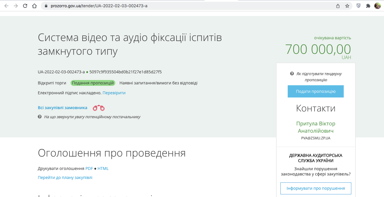Click the forward navigation arrow menu

coord(16,5)
